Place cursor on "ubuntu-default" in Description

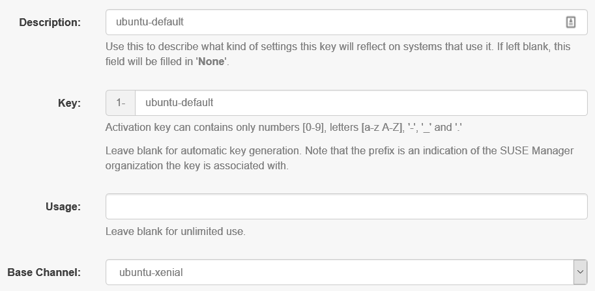tap(150, 22)
